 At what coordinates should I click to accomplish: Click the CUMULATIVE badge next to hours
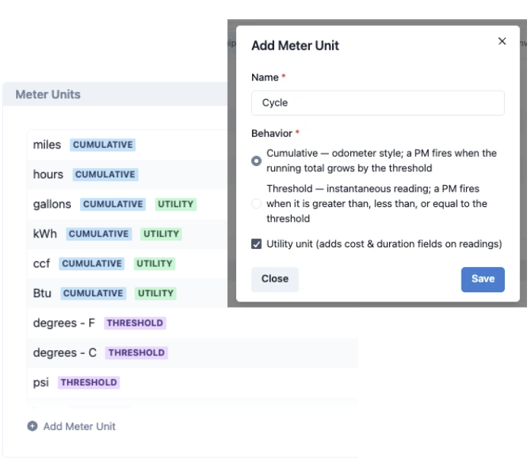point(105,174)
